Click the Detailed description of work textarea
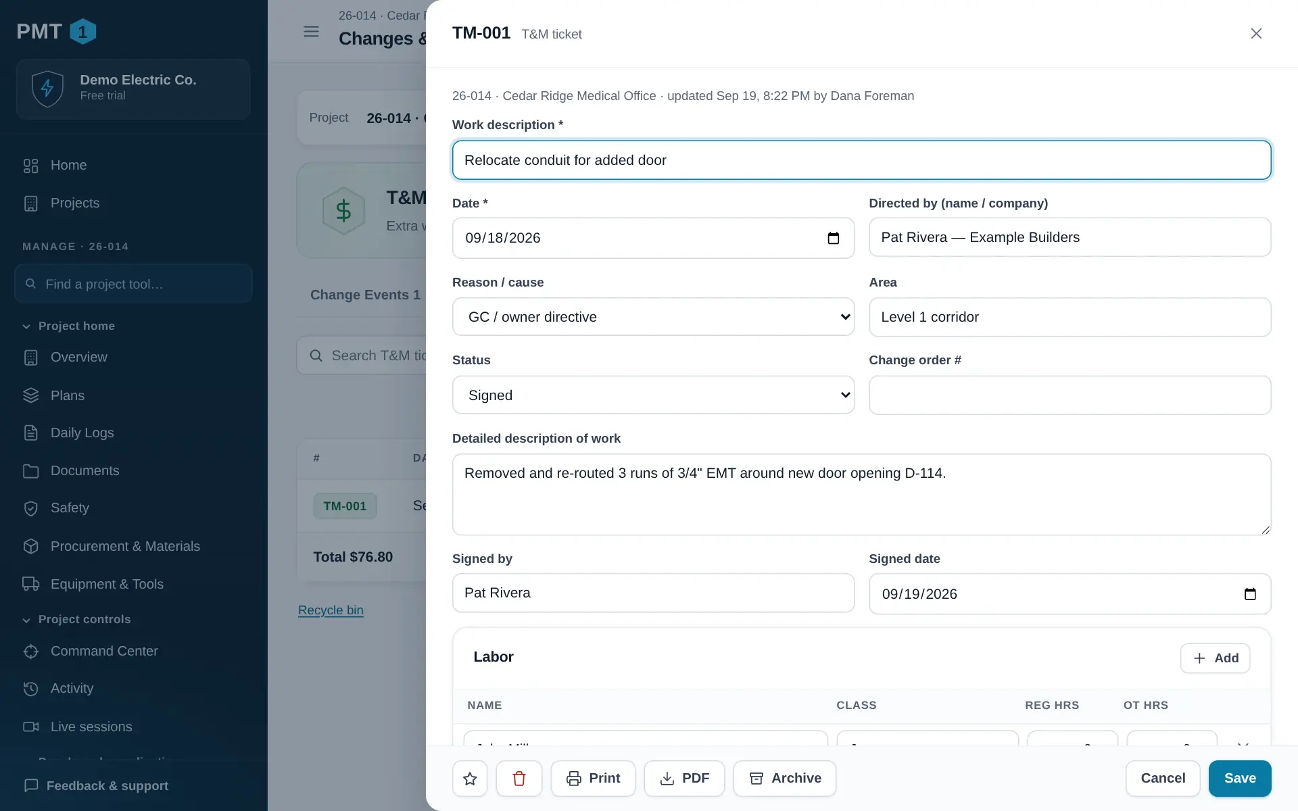The image size is (1298, 811). point(861,495)
